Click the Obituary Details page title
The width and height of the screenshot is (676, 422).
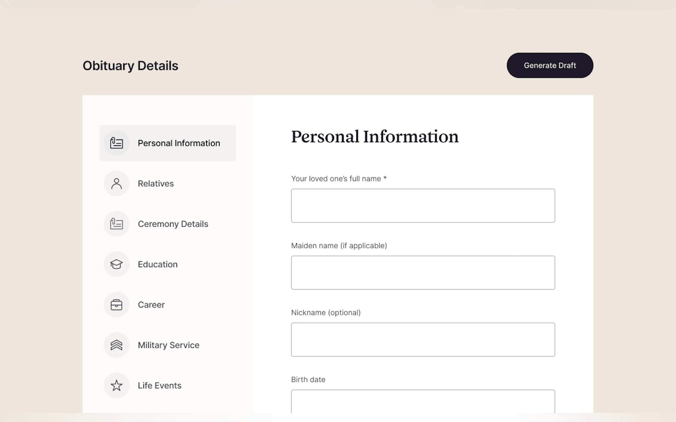pyautogui.click(x=130, y=66)
